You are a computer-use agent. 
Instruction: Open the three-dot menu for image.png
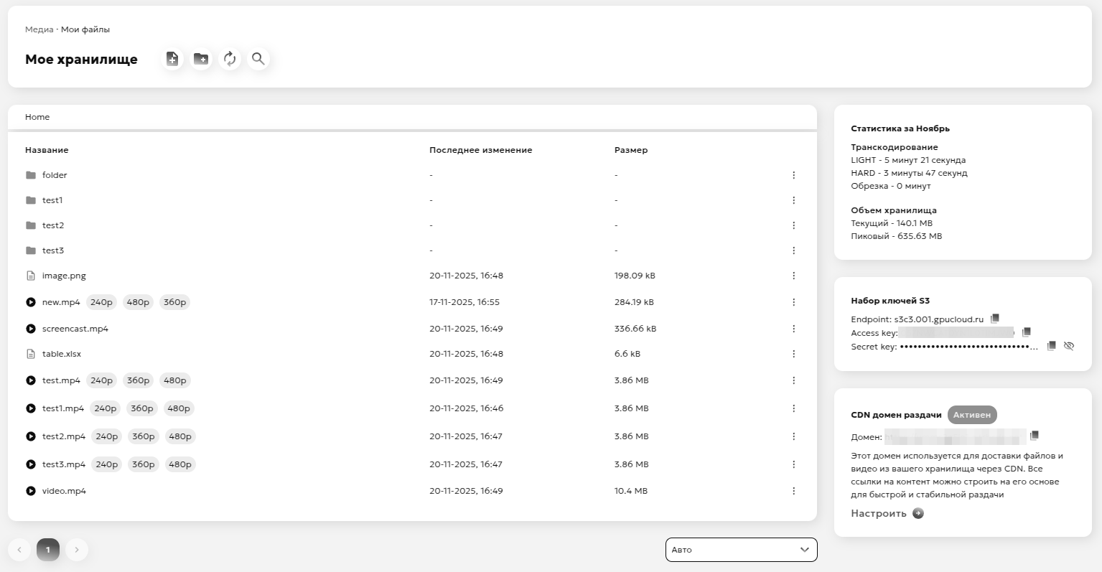coord(793,276)
